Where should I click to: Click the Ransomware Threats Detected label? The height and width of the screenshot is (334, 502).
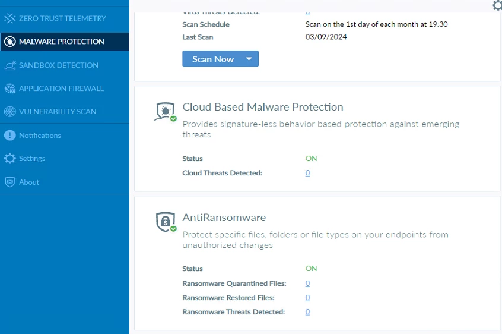tap(234, 311)
